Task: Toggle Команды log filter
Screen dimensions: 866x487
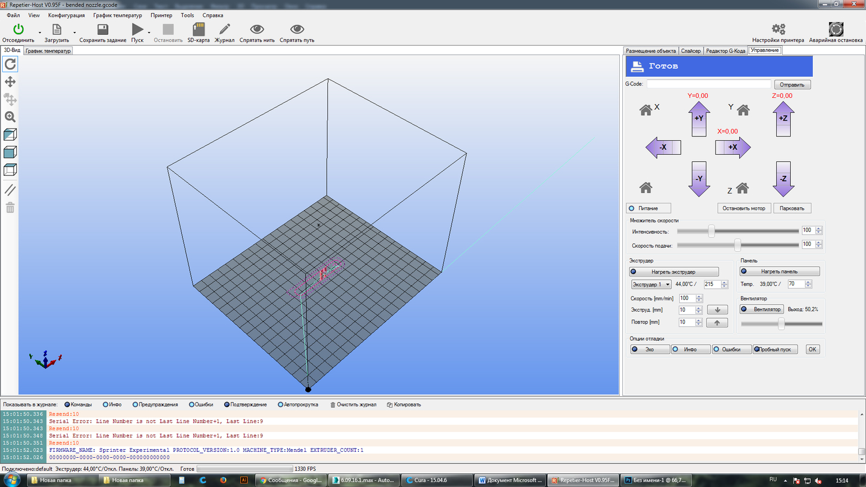Action: click(x=78, y=405)
